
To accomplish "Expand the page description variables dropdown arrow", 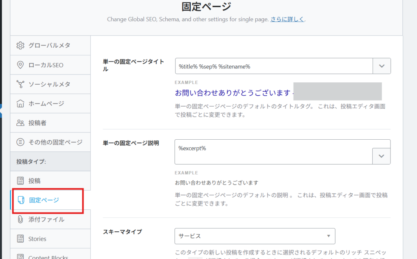I will pos(382,156).
